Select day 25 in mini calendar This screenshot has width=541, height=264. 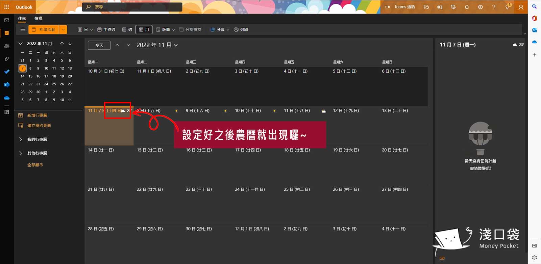(54, 84)
